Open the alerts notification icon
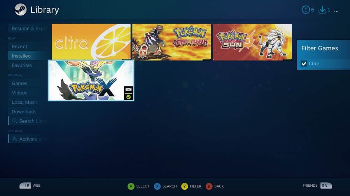The width and height of the screenshot is (350, 196). (x=306, y=10)
